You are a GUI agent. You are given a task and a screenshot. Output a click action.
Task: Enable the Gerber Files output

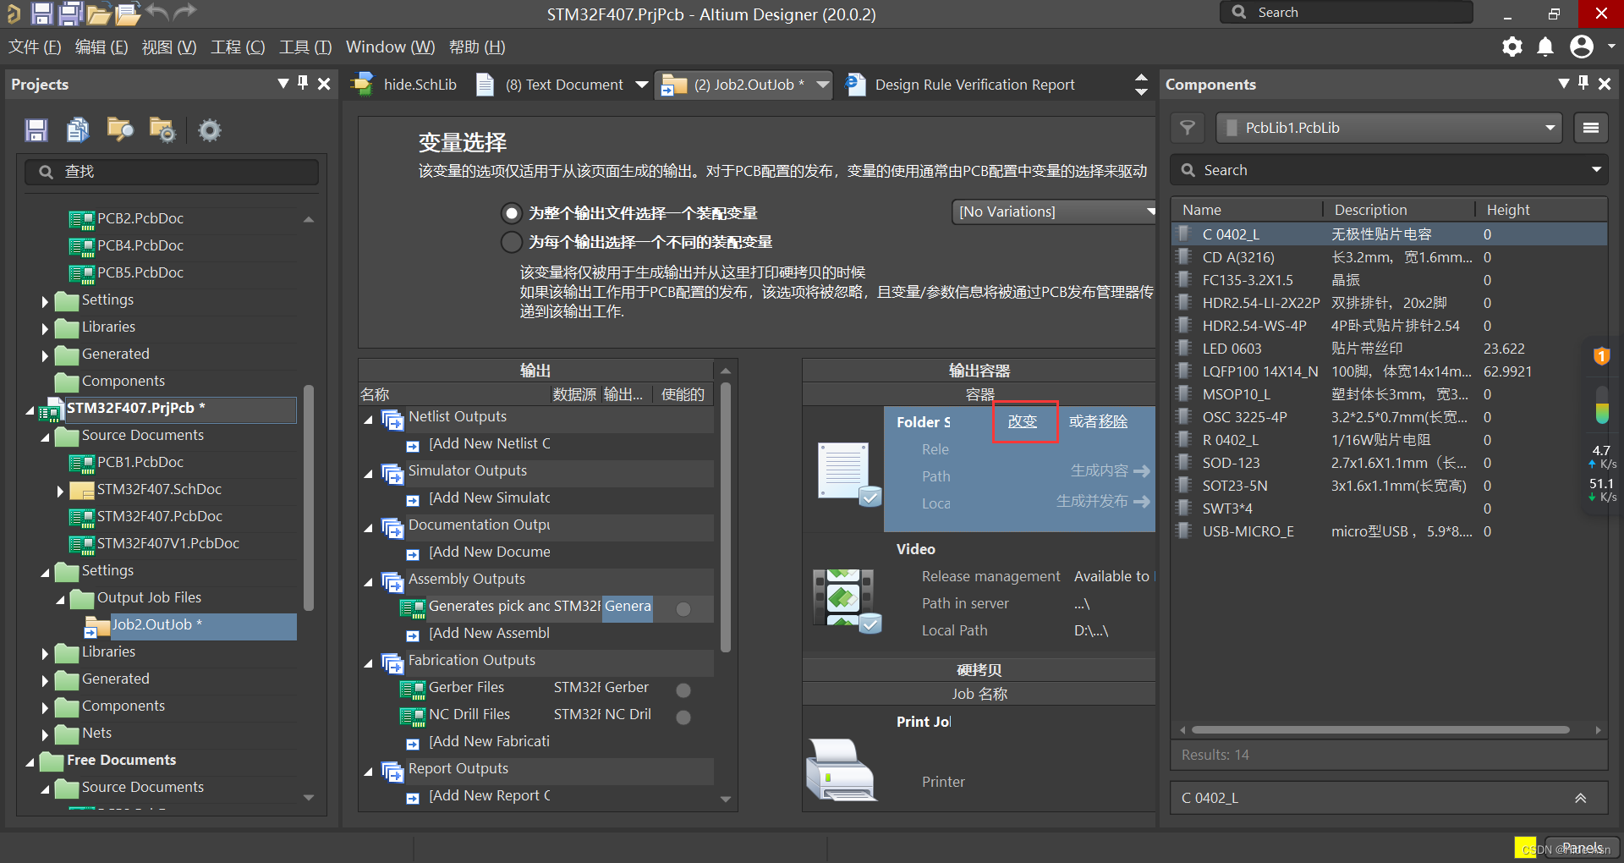point(683,690)
